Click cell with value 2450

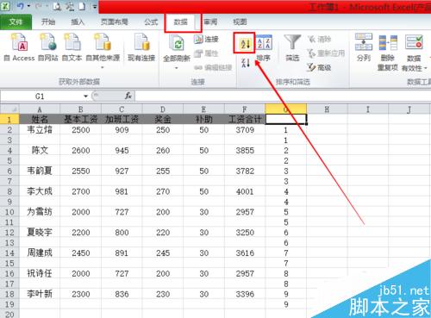point(81,253)
